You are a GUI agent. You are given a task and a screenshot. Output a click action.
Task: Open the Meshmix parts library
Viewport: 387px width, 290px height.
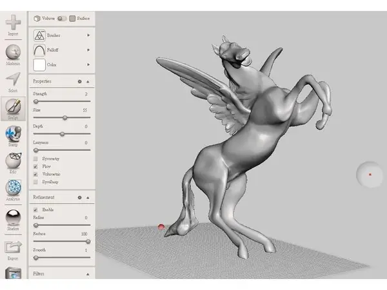(13, 55)
